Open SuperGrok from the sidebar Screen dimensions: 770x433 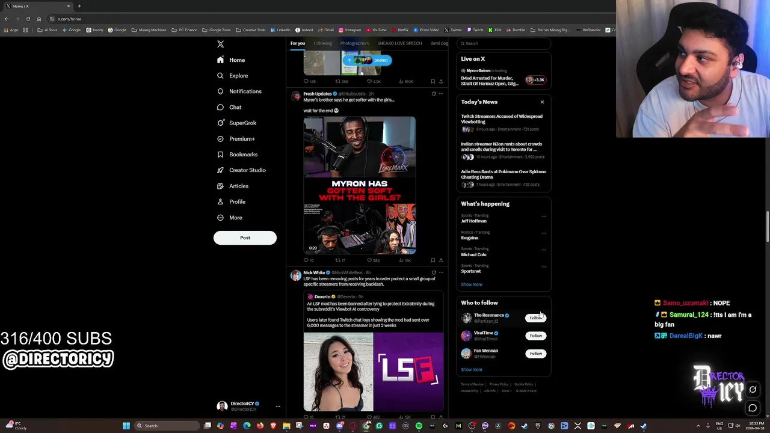point(236,123)
